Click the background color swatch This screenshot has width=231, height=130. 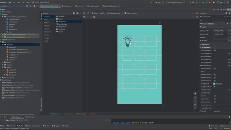214,84
